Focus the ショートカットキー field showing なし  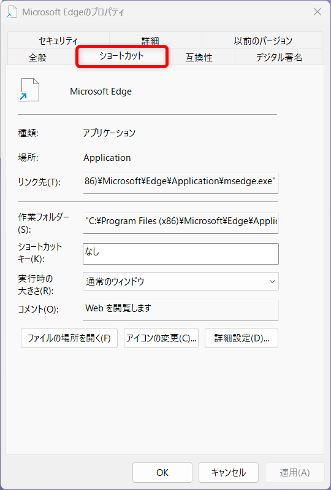(x=181, y=254)
